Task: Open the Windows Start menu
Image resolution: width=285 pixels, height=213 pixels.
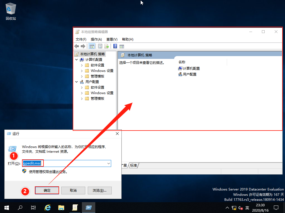Action: [7, 207]
